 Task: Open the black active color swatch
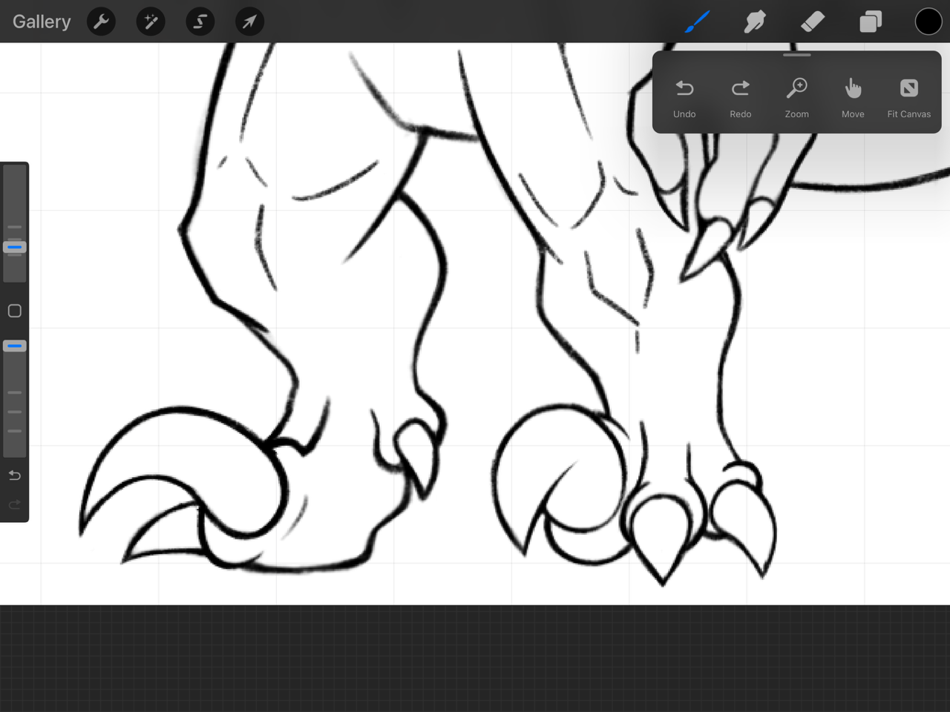(x=928, y=22)
